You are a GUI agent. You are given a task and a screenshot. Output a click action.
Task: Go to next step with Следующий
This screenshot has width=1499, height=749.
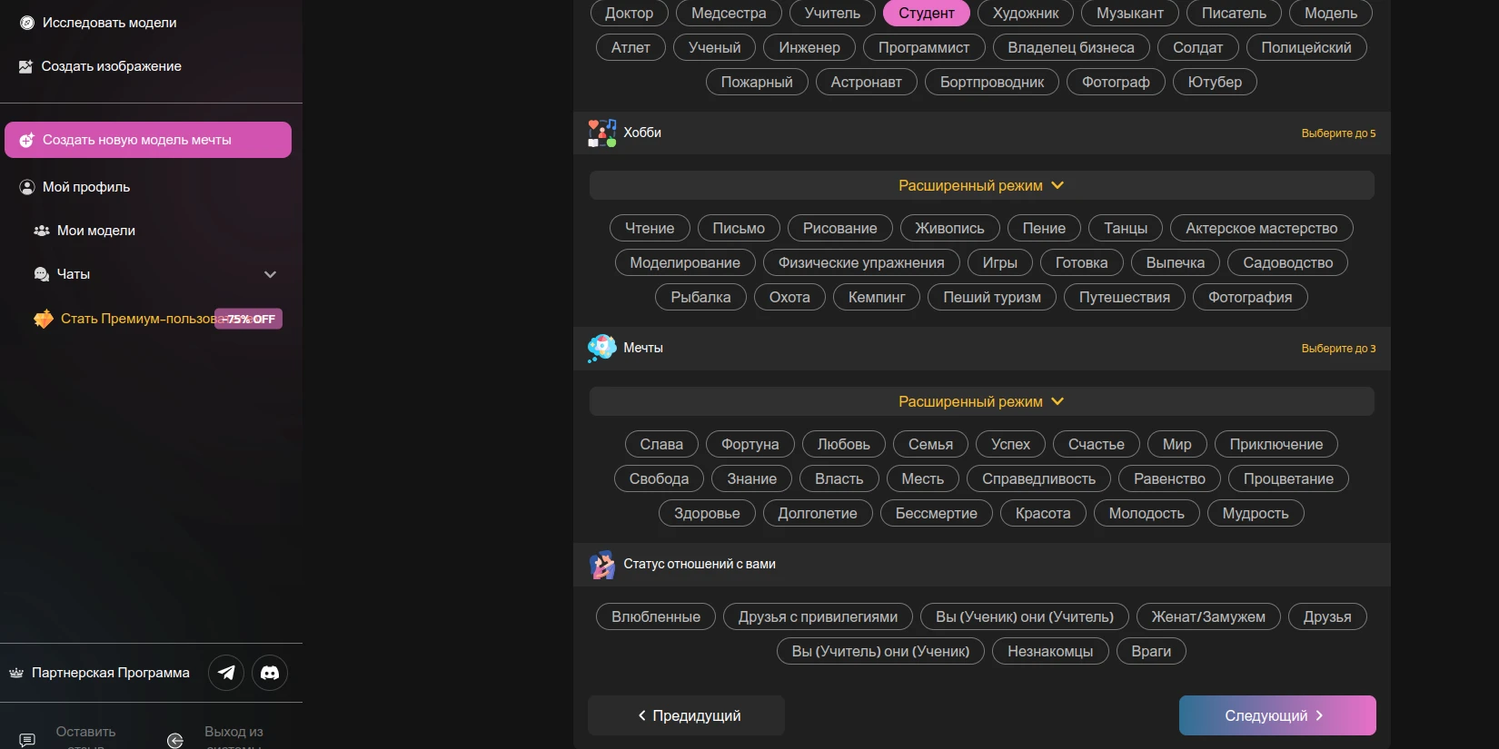click(x=1276, y=715)
